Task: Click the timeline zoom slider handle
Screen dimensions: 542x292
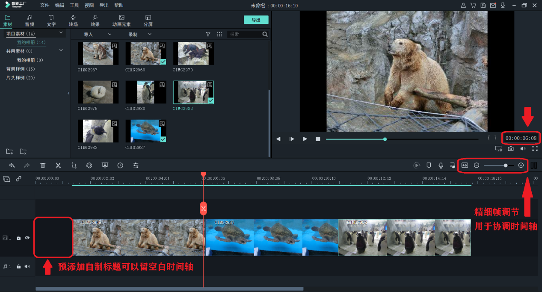Action: click(x=506, y=165)
